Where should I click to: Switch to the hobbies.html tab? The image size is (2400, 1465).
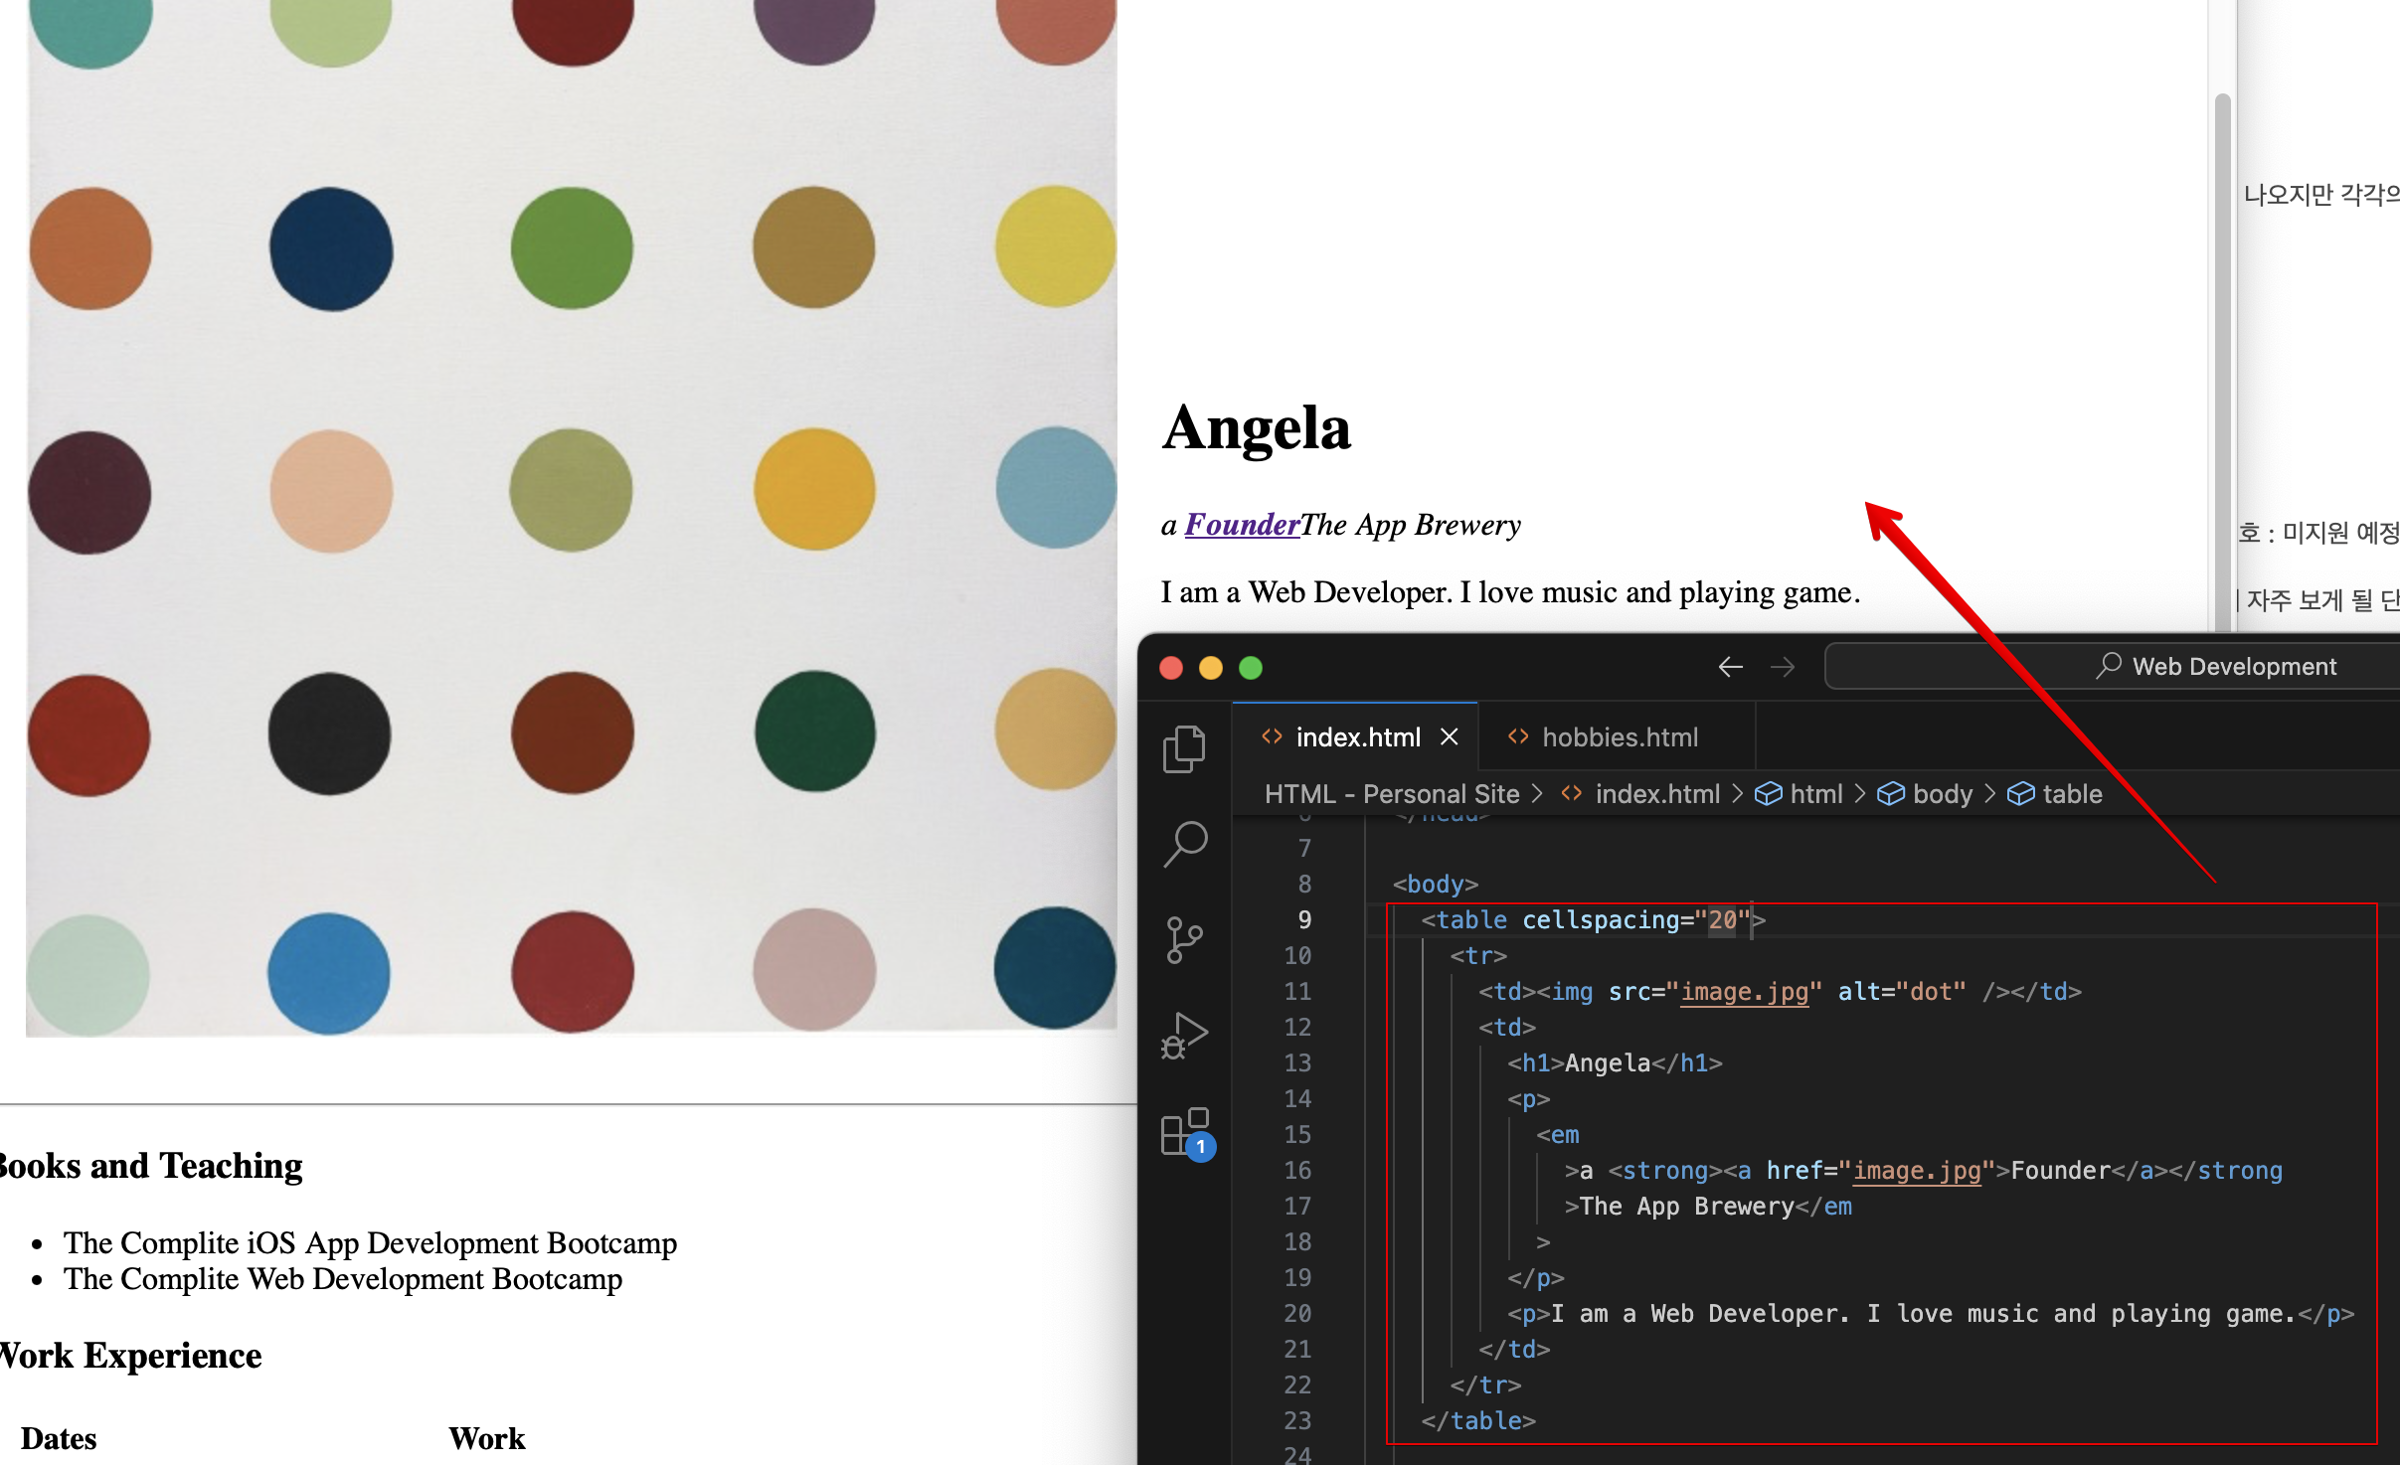pyautogui.click(x=1618, y=736)
